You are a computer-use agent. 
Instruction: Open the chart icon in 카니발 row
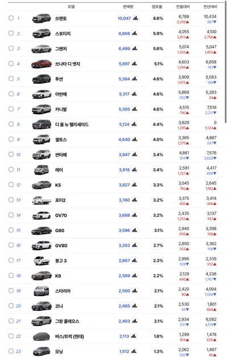coord(135,109)
